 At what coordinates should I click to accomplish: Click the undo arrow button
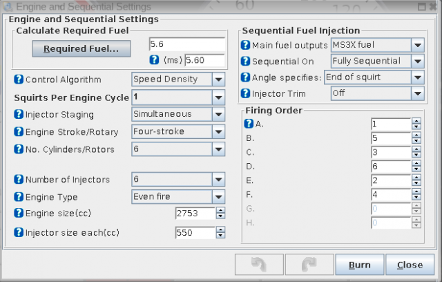[256, 265]
